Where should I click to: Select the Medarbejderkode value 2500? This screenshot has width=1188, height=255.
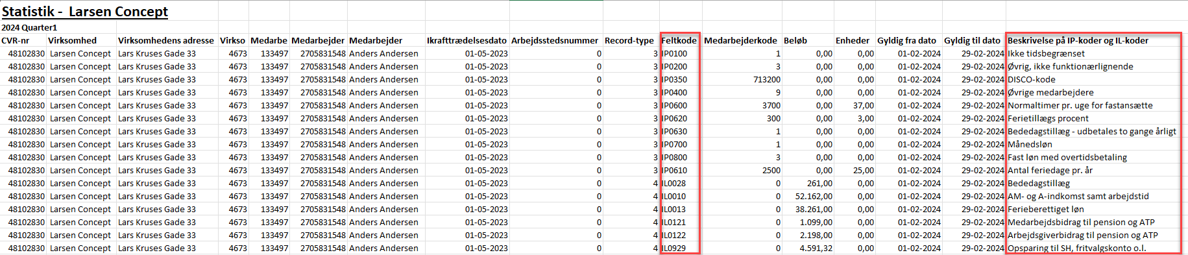click(x=771, y=170)
